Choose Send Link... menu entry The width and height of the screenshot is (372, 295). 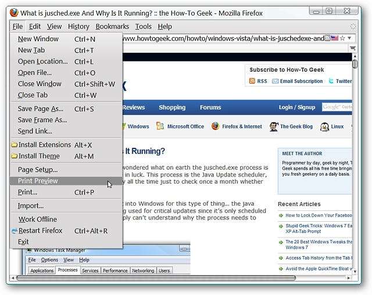[x=66, y=131]
